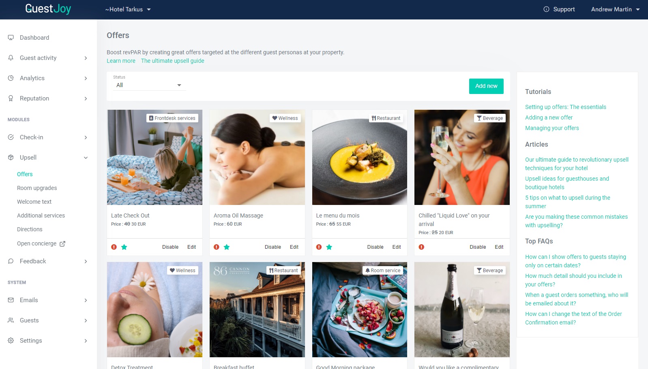The image size is (648, 369).
Task: Select Welcome text in sidebar submenu
Action: [x=34, y=202]
